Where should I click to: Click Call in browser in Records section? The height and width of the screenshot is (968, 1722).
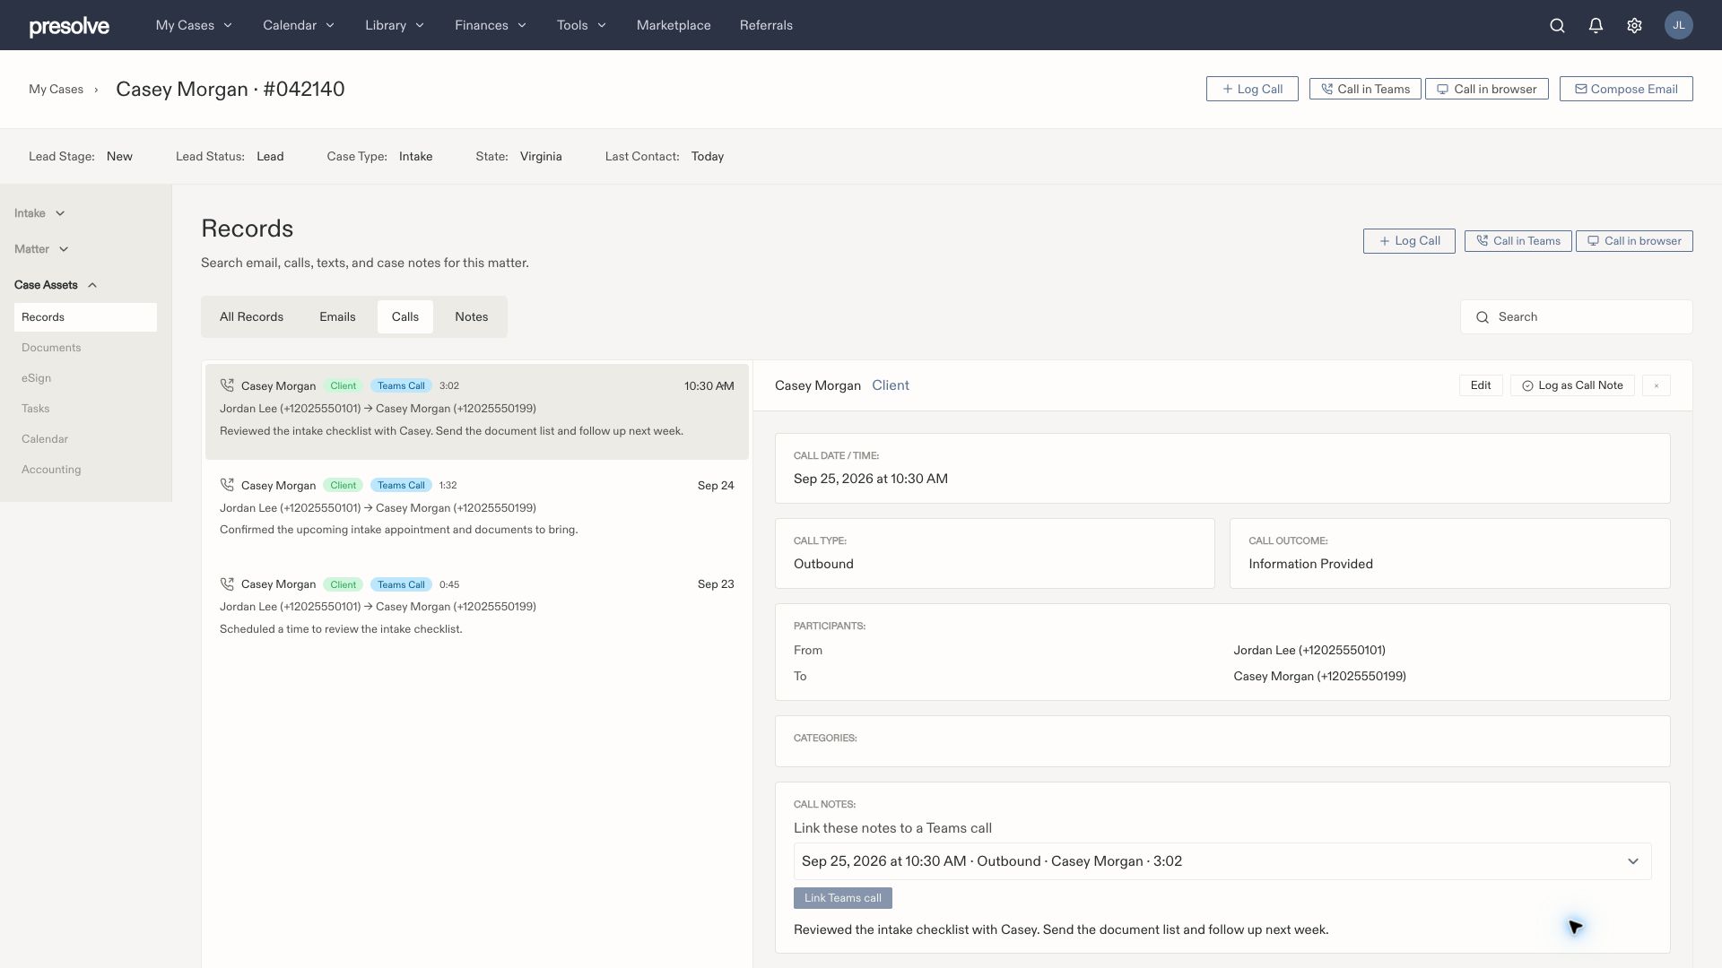coord(1634,241)
